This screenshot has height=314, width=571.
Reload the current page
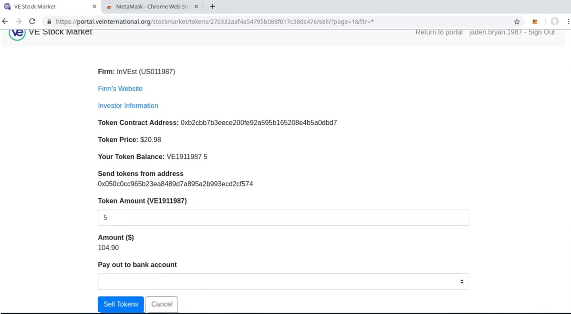[32, 21]
